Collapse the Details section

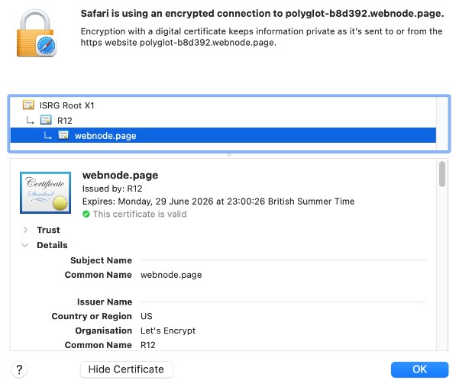(25, 245)
